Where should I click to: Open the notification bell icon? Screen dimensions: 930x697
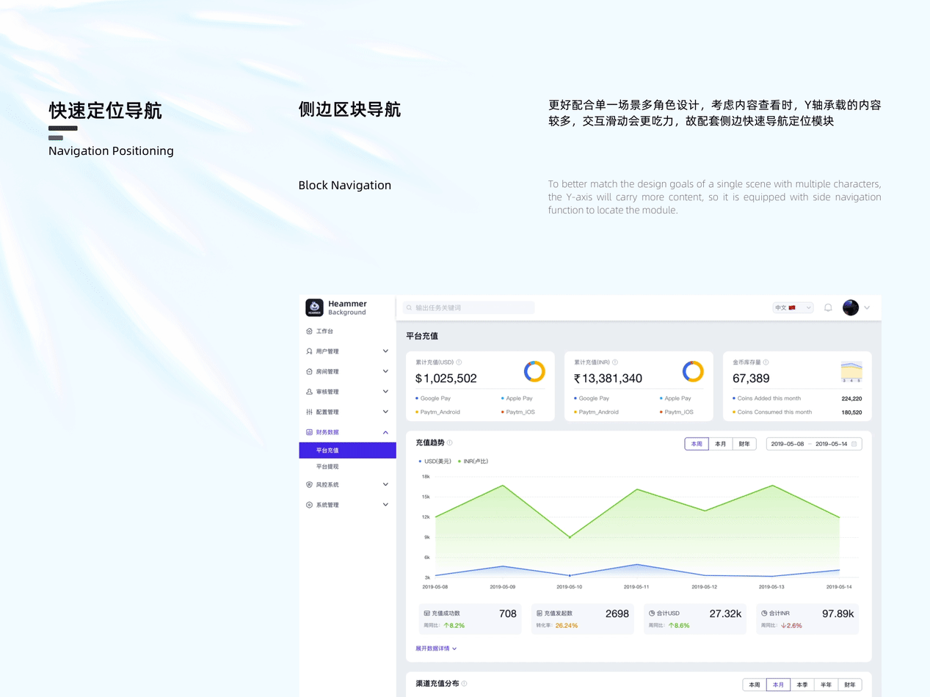(x=828, y=307)
